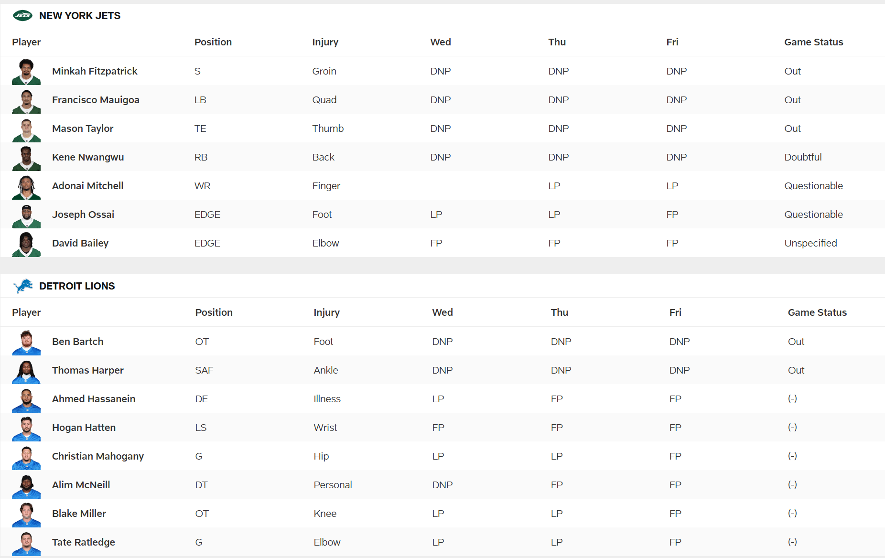The height and width of the screenshot is (558, 885).
Task: Select Ben Bartch's headshot photo
Action: [x=26, y=342]
